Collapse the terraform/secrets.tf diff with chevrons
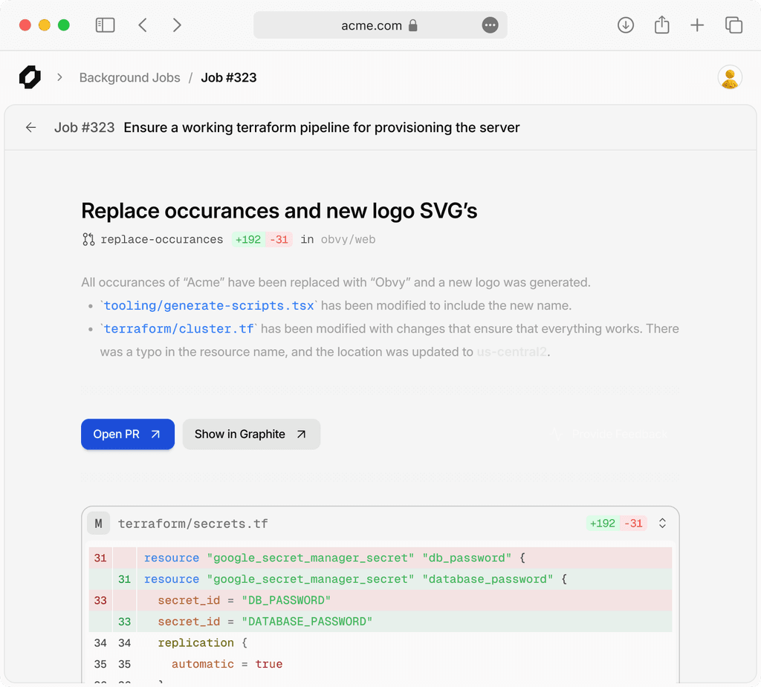The image size is (761, 687). click(x=662, y=524)
